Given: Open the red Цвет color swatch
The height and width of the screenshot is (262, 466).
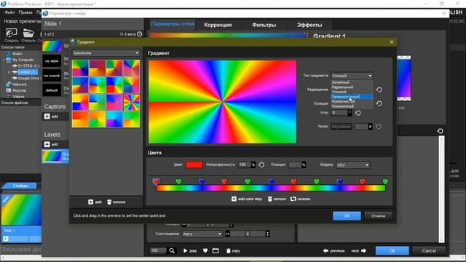Looking at the screenshot, I should coord(194,165).
